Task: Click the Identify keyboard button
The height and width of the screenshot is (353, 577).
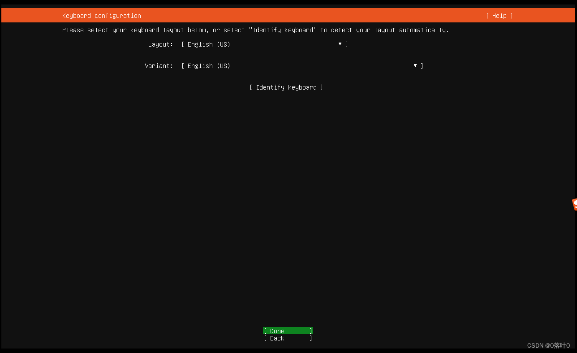Action: tap(286, 87)
